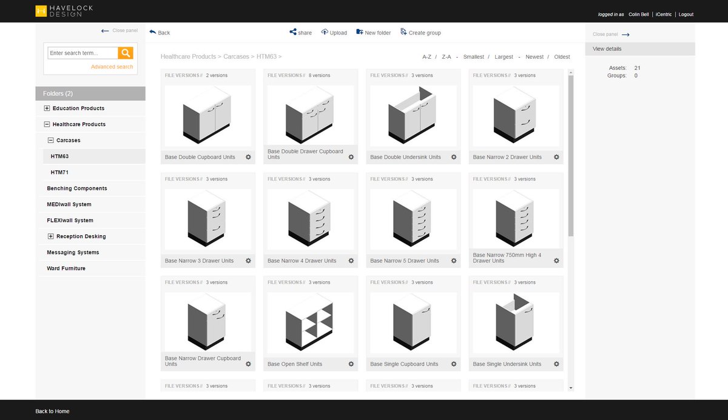Click the Create group icon
Image resolution: width=728 pixels, height=420 pixels.
pyautogui.click(x=403, y=32)
